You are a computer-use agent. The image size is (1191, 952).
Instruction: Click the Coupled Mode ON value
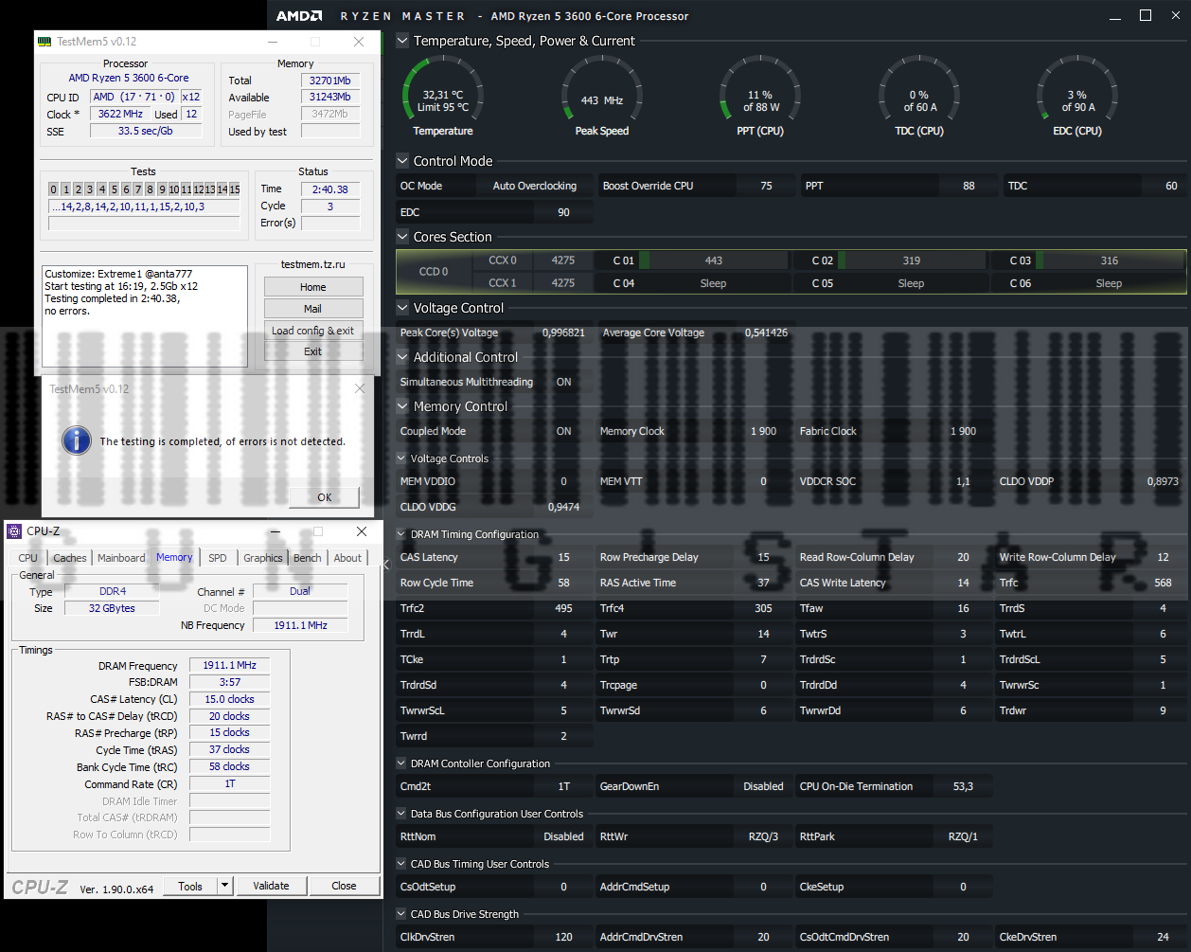pyautogui.click(x=564, y=431)
